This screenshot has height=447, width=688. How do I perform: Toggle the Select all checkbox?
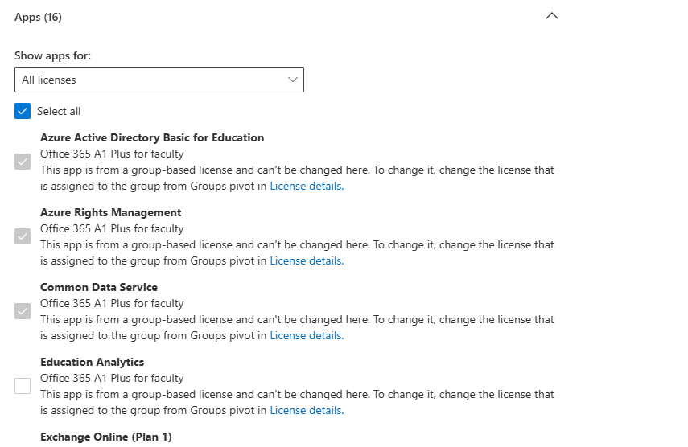(x=23, y=111)
